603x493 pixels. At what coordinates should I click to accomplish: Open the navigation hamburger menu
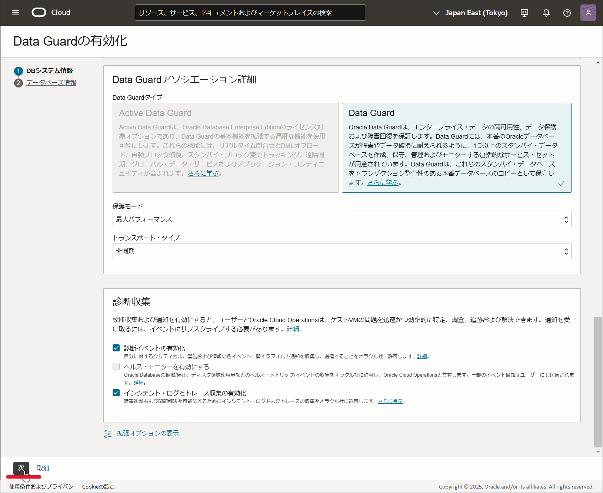pos(16,12)
